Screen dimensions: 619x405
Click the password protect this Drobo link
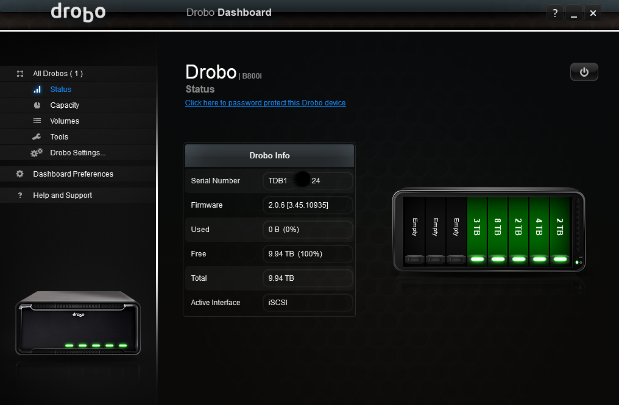[x=265, y=103]
